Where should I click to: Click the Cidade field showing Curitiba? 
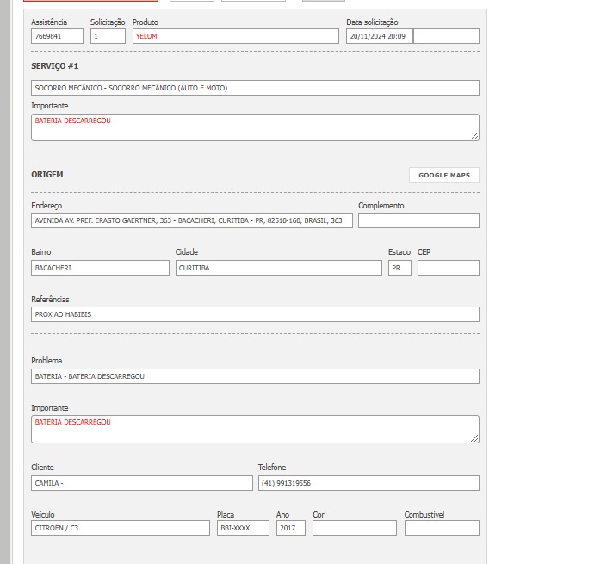278,268
